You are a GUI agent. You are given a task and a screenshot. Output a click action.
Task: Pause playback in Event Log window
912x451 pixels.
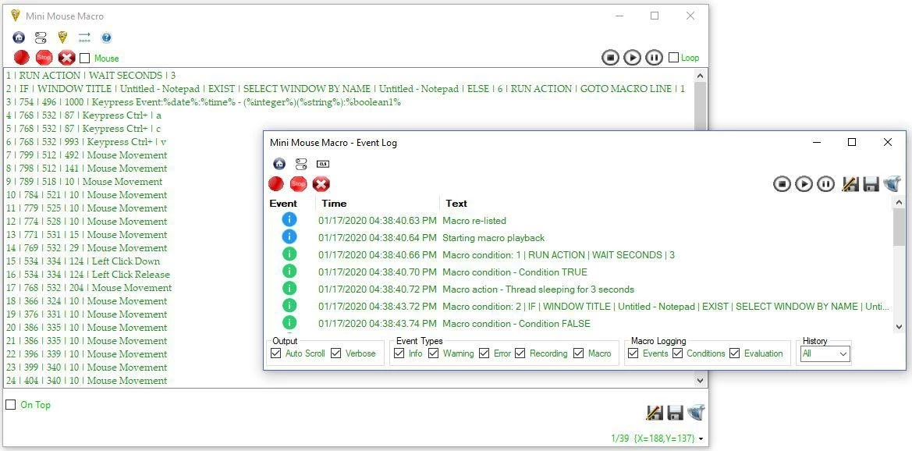pyautogui.click(x=825, y=184)
